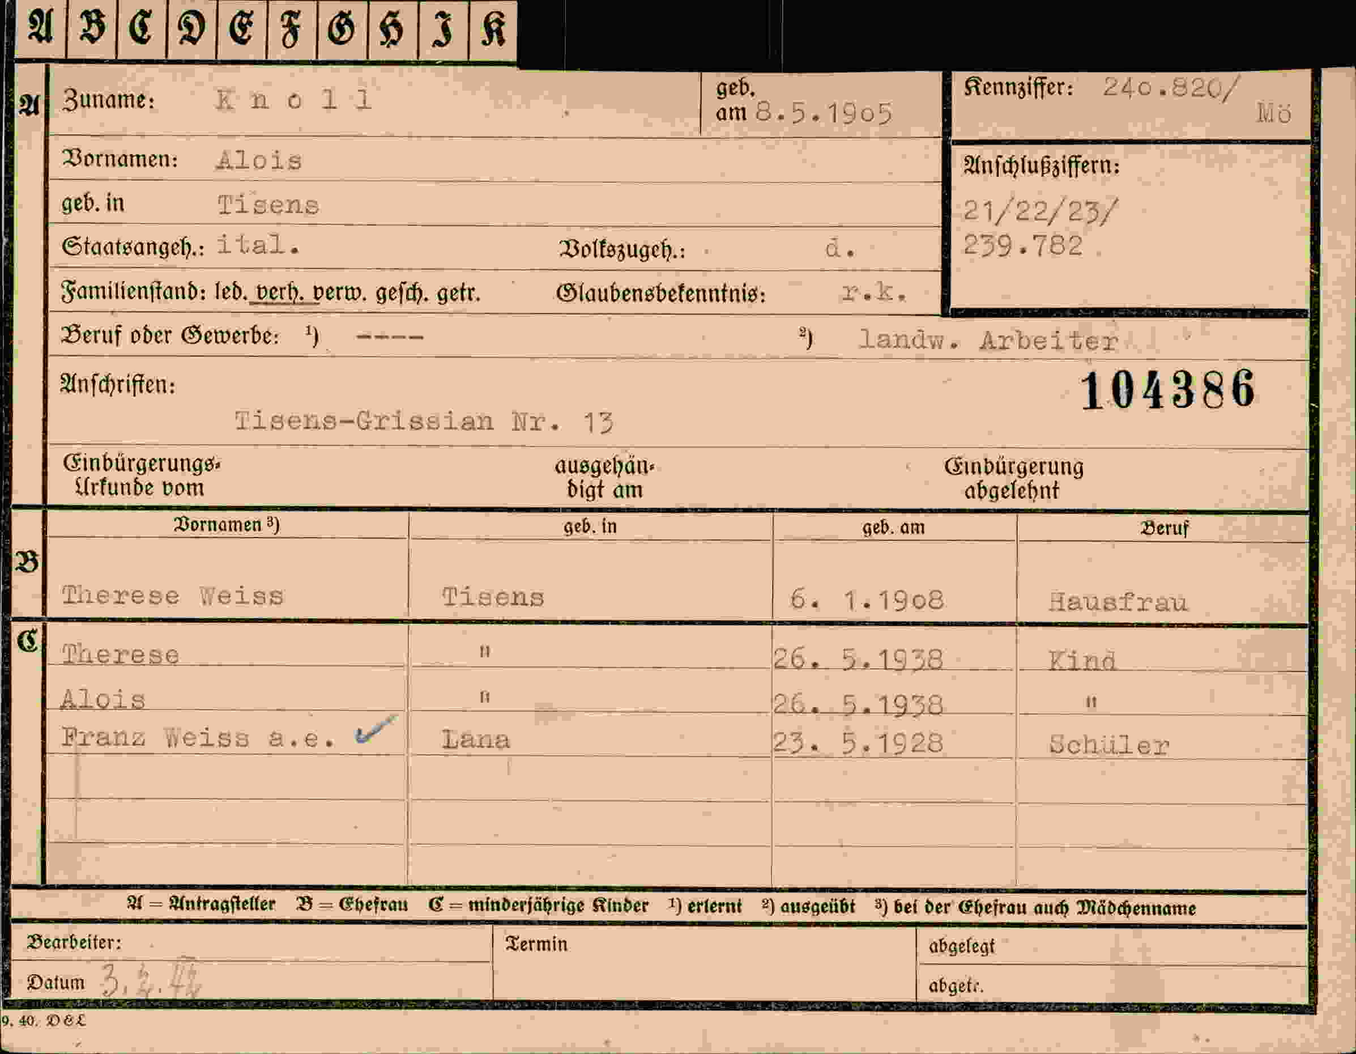Select index tab letter J at top
This screenshot has width=1356, height=1054.
[x=443, y=29]
